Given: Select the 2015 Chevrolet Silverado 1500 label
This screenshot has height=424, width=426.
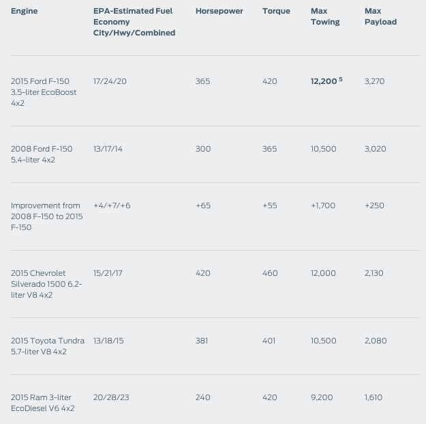Looking at the screenshot, I should pos(46,284).
